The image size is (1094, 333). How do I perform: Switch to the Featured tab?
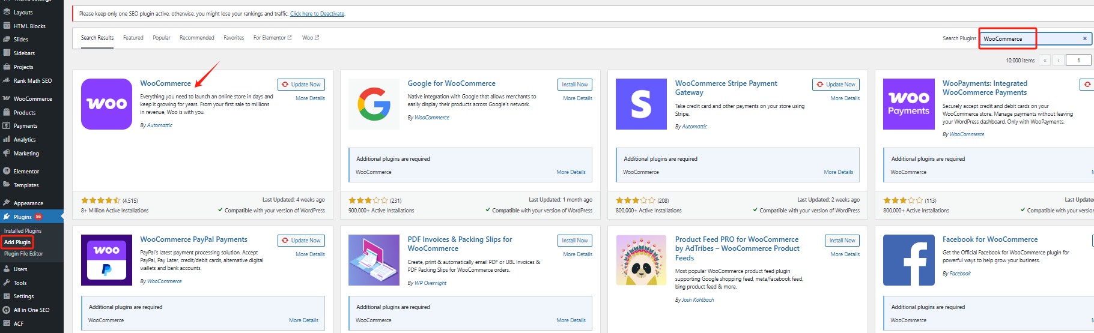coord(133,38)
